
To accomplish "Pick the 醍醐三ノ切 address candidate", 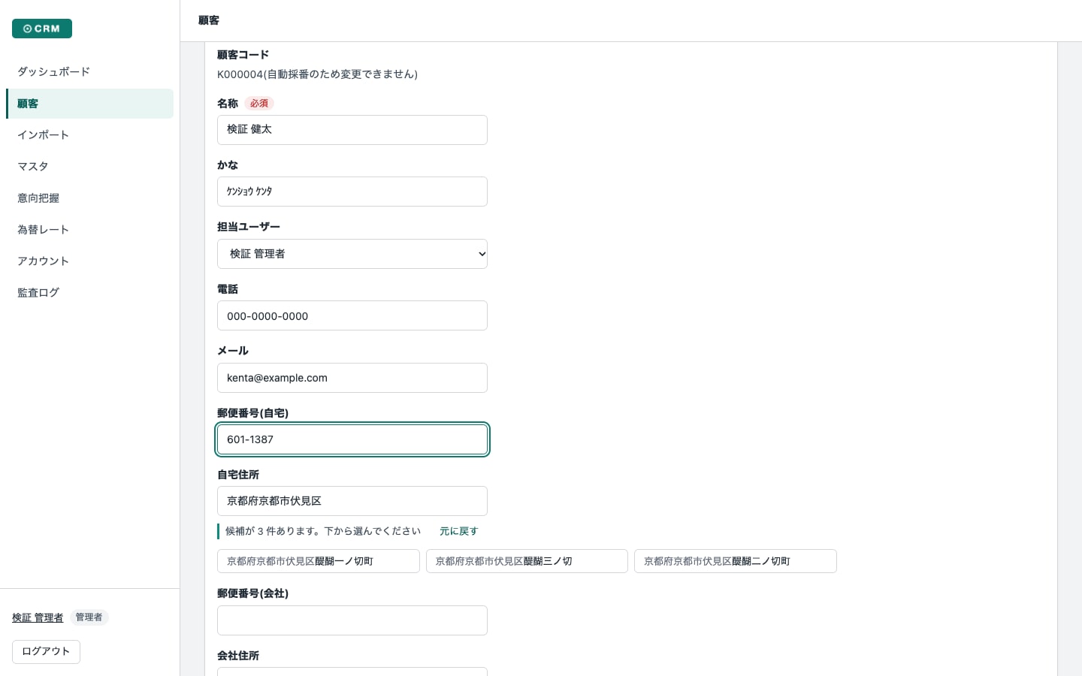I will 527,561.
